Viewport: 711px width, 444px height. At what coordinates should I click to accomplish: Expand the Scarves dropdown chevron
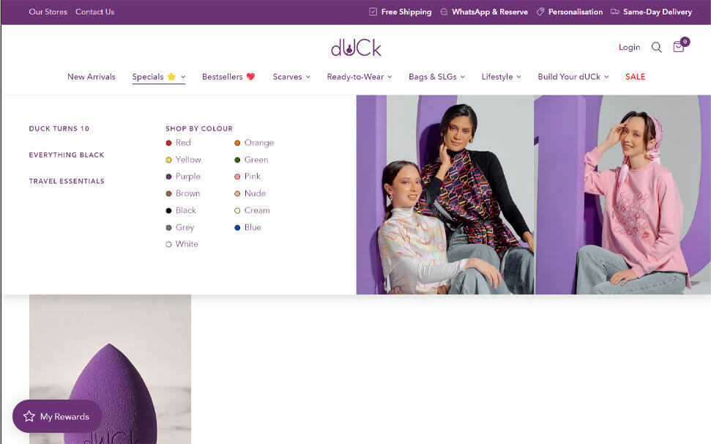308,77
